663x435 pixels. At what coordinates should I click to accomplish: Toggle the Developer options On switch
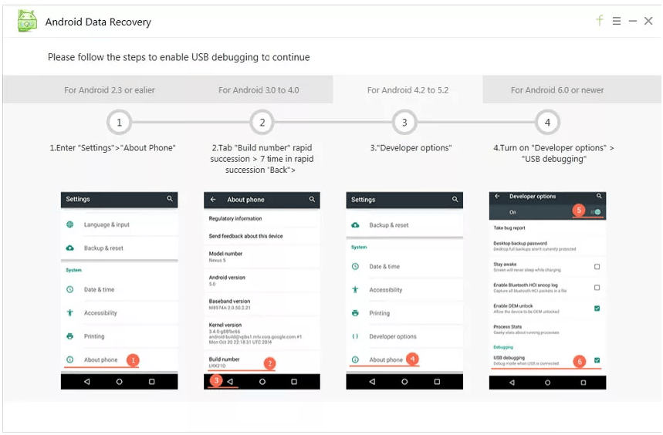point(596,211)
